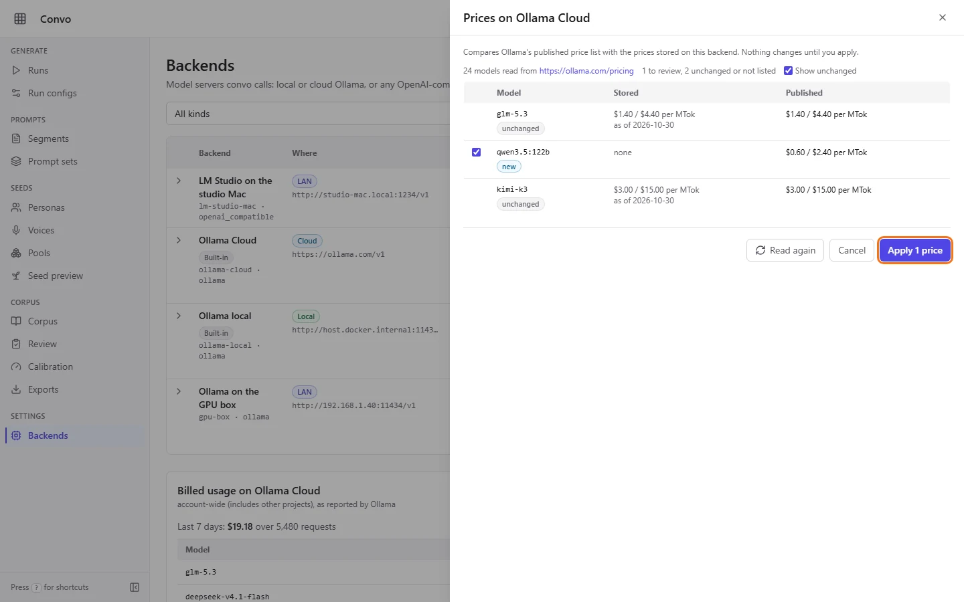This screenshot has width=964, height=602.
Task: Go to Personas in the sidebar
Action: 46,207
